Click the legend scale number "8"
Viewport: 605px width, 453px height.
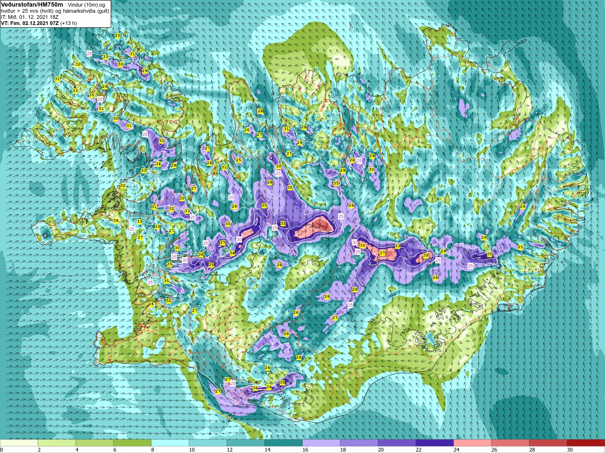tap(153, 450)
